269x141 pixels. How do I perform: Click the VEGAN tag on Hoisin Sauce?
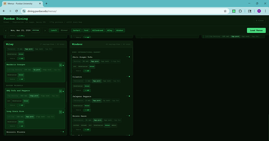point(107,126)
